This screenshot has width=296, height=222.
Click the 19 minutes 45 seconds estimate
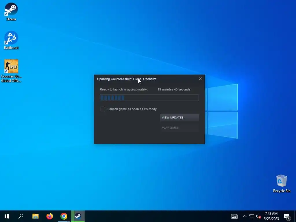(174, 90)
